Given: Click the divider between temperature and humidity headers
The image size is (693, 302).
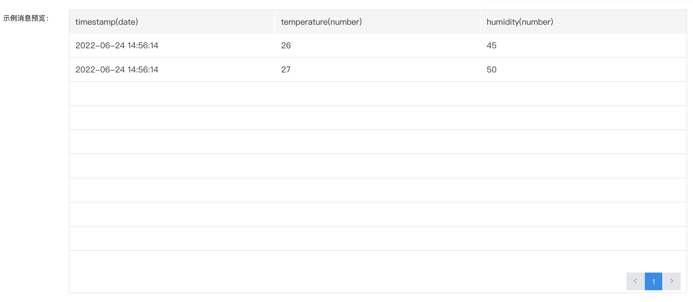Looking at the screenshot, I should [x=480, y=22].
